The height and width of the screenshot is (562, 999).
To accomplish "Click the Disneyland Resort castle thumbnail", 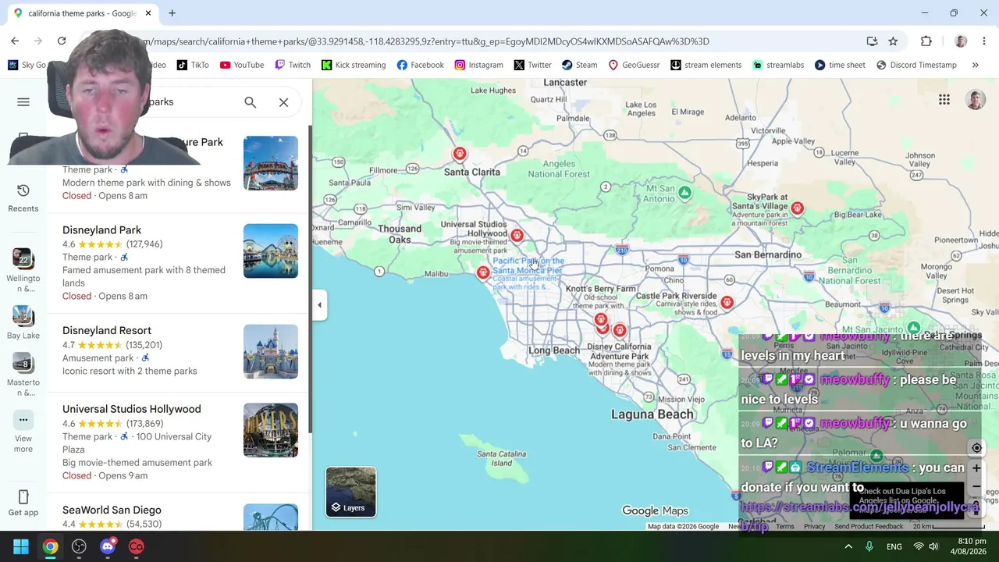I will 271,351.
